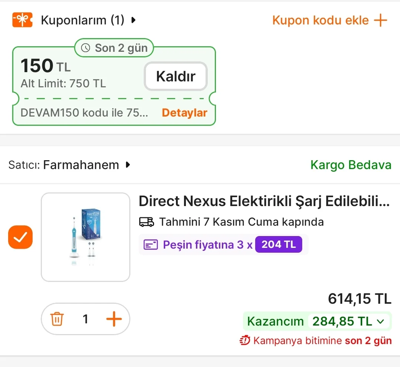
Task: Click the purple installment card icon
Action: (151, 245)
